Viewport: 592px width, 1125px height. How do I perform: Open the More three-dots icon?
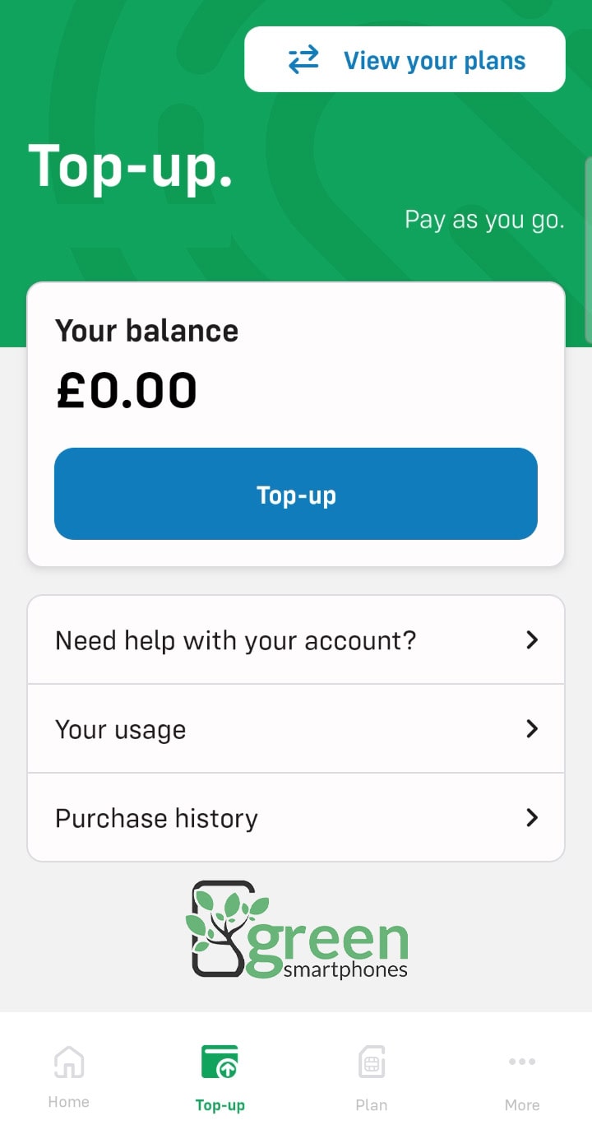[522, 1062]
